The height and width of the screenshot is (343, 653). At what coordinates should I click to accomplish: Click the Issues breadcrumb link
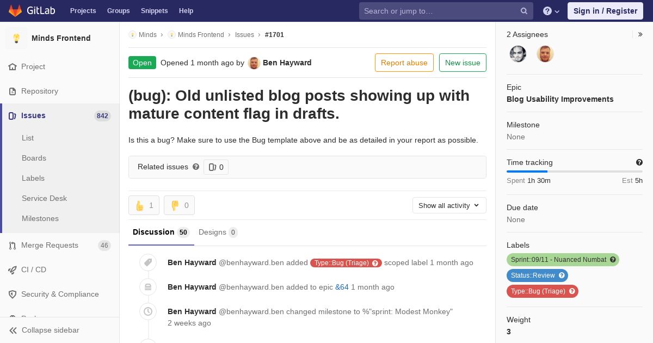pos(244,34)
